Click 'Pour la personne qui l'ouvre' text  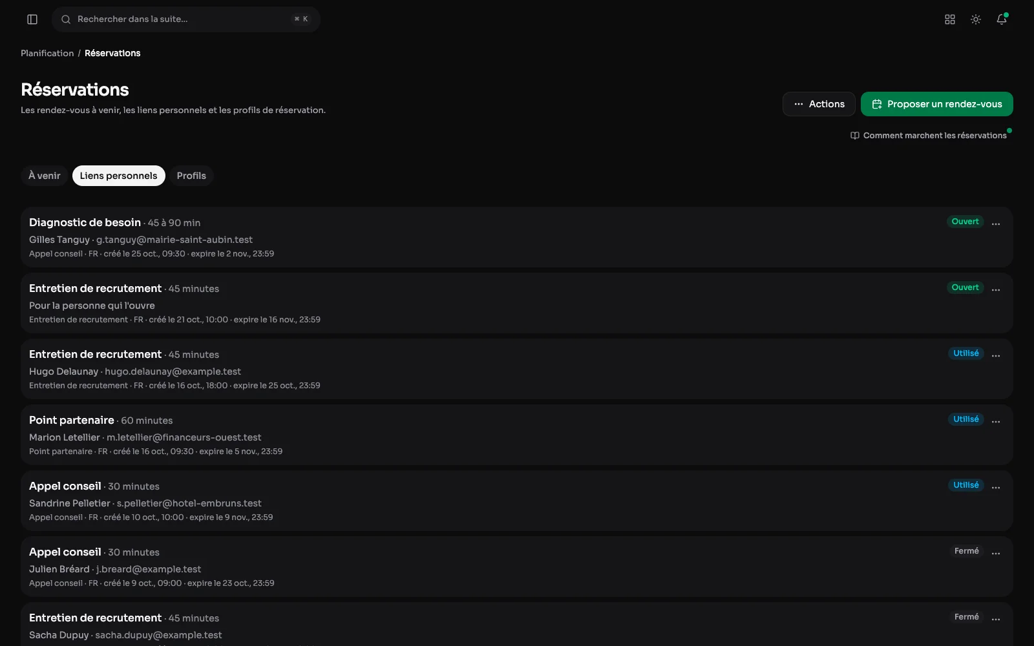pos(92,306)
